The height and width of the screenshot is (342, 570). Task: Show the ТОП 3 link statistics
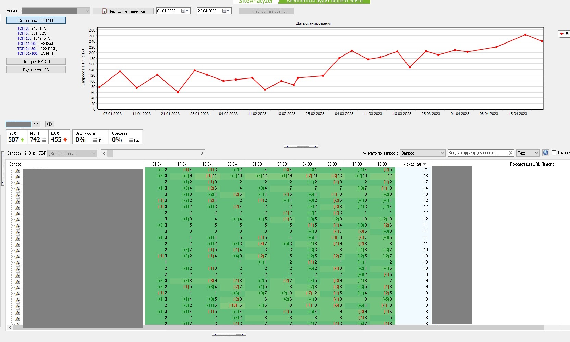(23, 28)
